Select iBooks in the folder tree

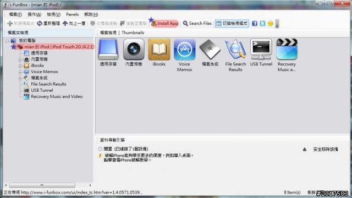pos(37,65)
